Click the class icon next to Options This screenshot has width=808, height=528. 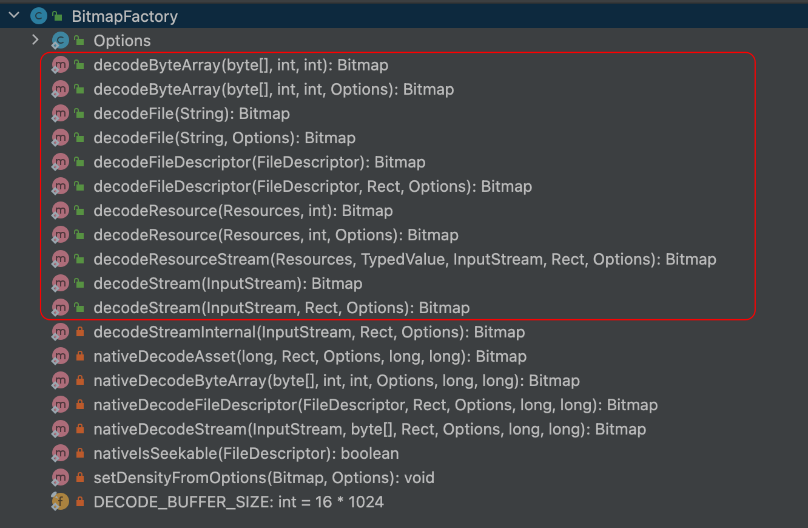(x=59, y=40)
